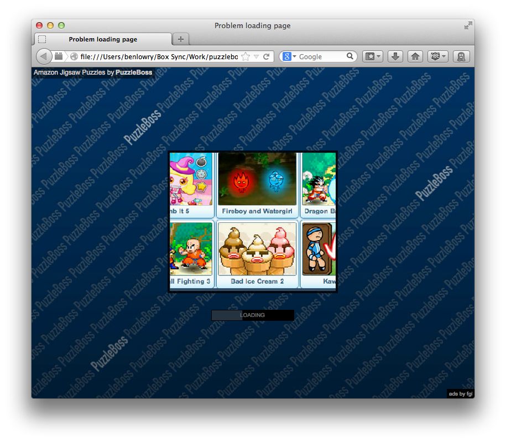Click the ads by fgl label

tap(461, 393)
